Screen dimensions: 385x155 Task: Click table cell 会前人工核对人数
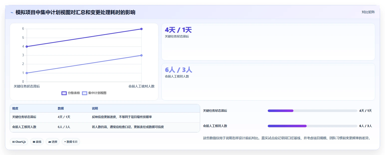pyautogui.click(x=24, y=127)
